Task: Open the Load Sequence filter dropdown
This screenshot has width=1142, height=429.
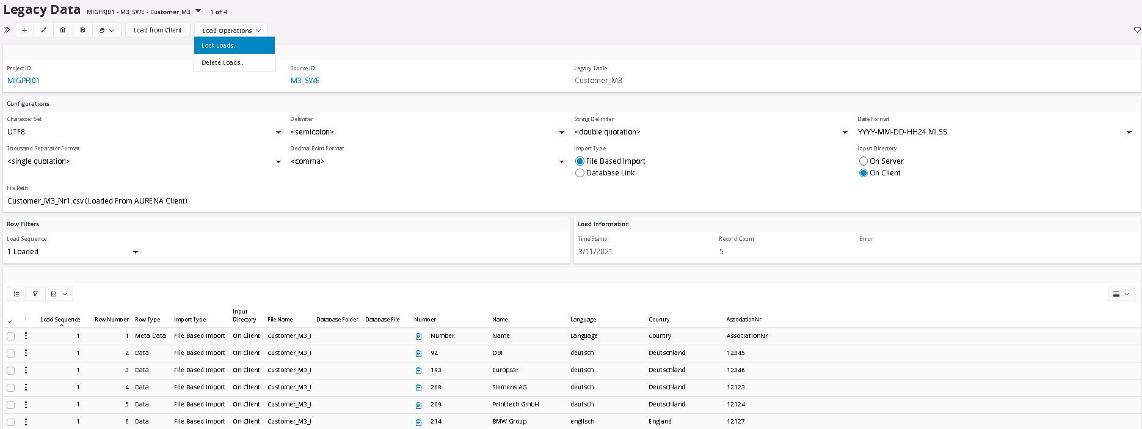Action: pos(135,252)
